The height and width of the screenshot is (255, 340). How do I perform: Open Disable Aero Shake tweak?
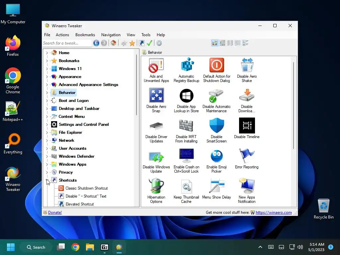point(247,70)
